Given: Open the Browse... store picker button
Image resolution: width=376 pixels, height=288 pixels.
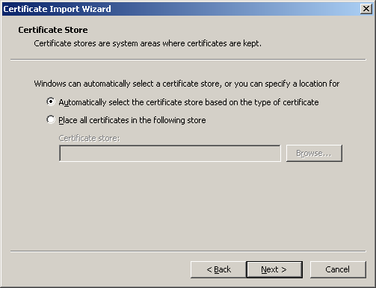Looking at the screenshot, I should (x=314, y=153).
